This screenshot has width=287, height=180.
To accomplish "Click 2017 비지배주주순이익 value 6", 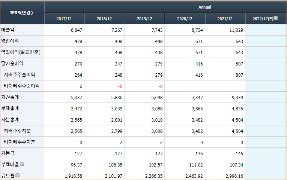I will point(81,86).
